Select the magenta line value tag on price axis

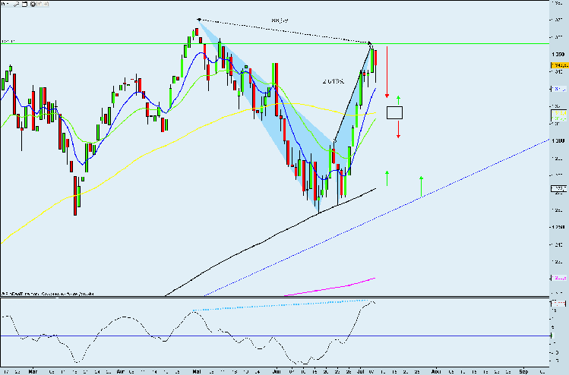(559, 278)
